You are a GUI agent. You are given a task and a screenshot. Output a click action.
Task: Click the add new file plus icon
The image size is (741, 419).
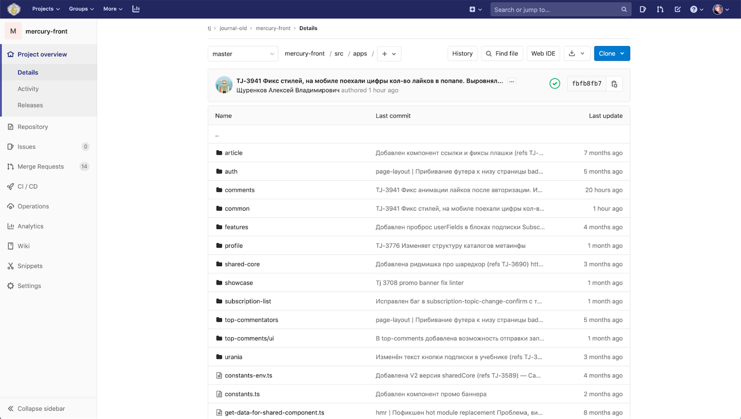tap(384, 53)
